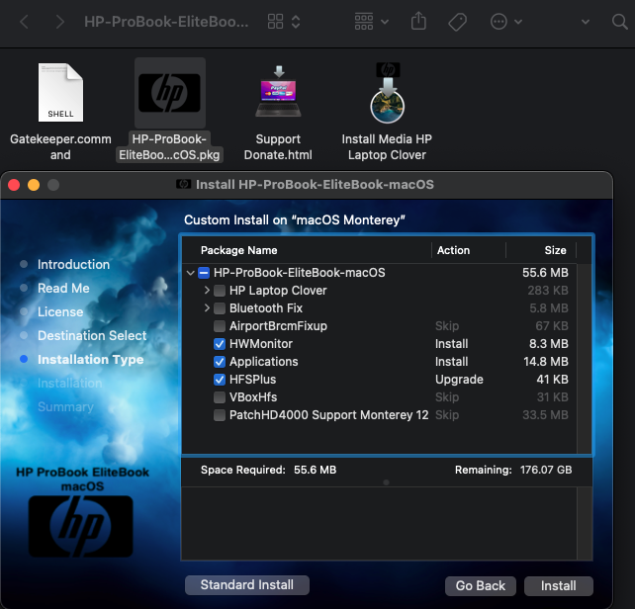
Task: Select the Read Me step
Action: [63, 289]
